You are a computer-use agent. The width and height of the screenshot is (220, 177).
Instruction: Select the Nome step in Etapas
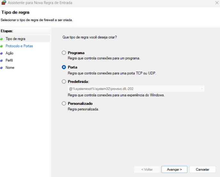click(x=10, y=68)
